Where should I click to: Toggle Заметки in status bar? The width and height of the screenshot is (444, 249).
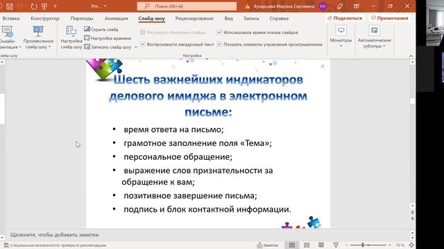[x=268, y=246]
